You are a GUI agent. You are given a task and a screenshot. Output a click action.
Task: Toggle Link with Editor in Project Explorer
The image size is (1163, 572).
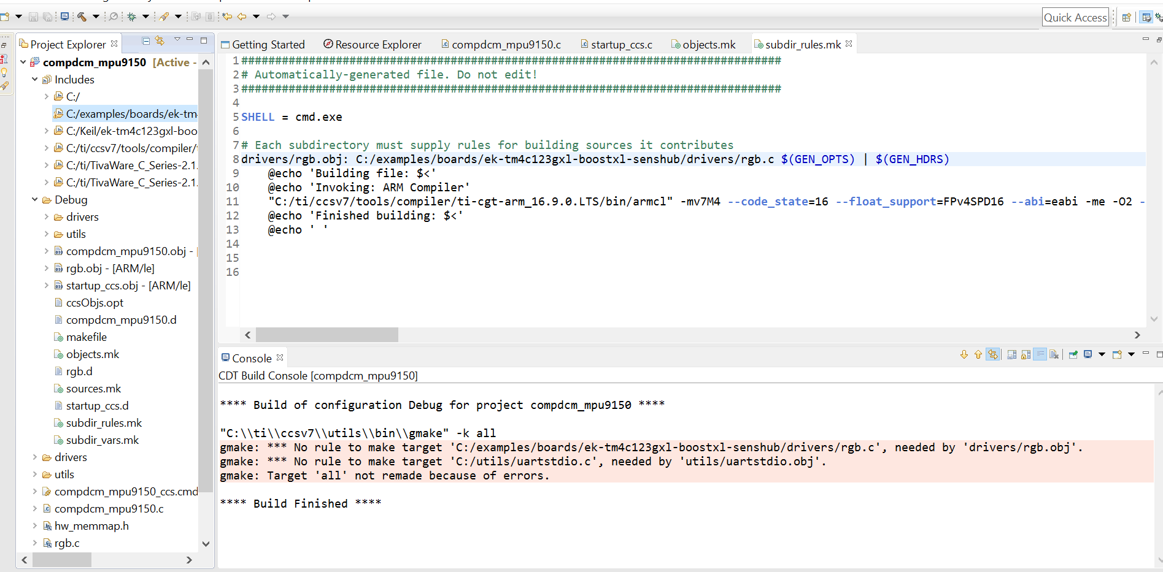click(160, 41)
